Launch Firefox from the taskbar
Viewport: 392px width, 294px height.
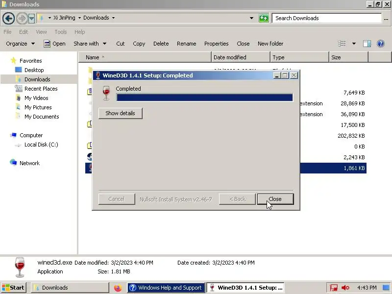tap(118, 288)
